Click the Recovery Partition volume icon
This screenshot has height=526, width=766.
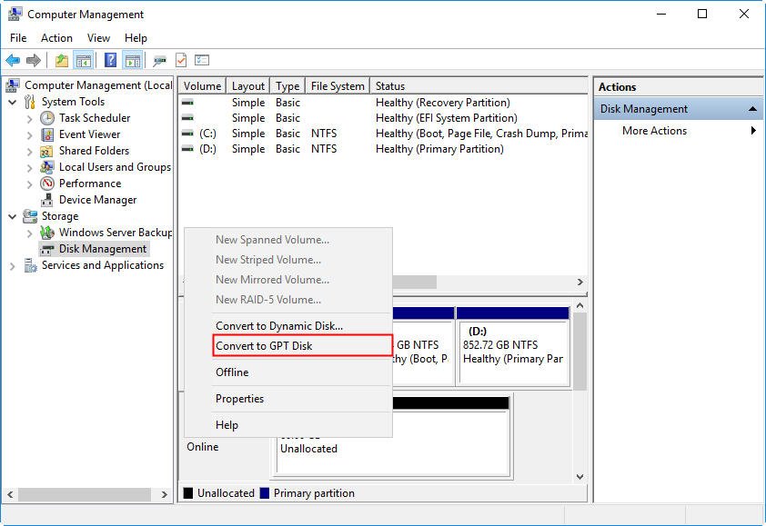(x=187, y=103)
